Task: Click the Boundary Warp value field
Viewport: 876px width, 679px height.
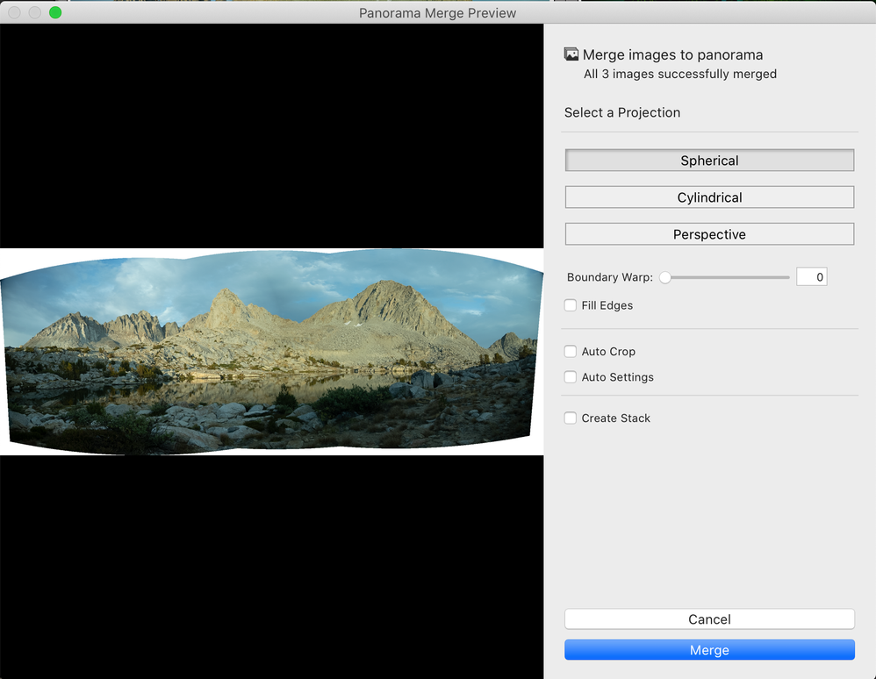Action: [812, 276]
